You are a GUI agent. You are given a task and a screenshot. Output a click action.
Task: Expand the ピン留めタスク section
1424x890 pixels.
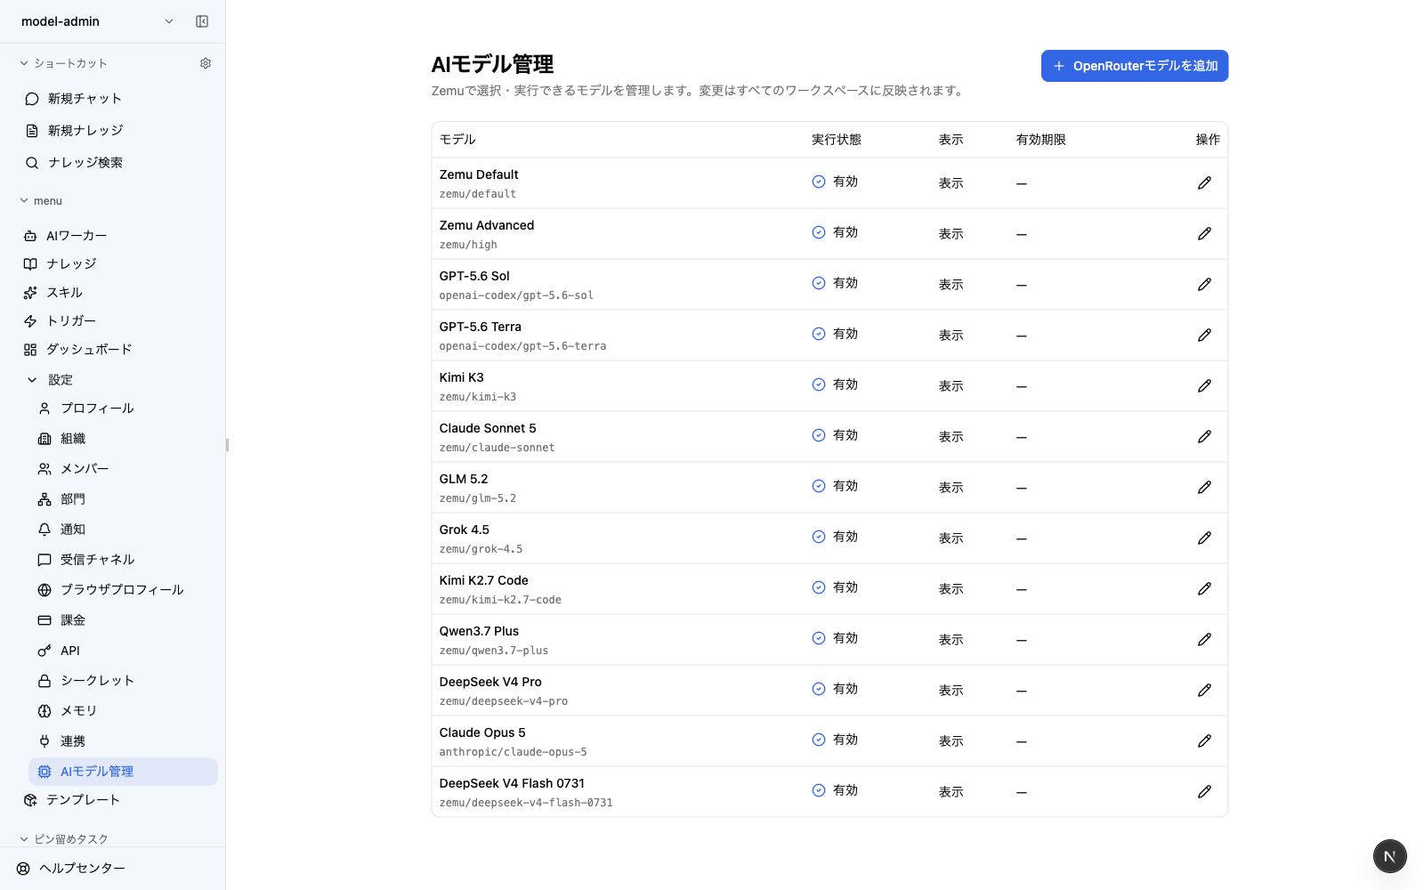tap(64, 838)
